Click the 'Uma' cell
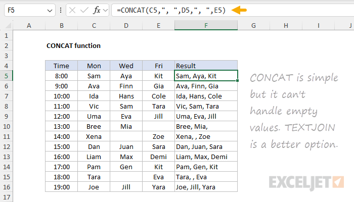 coord(94,116)
